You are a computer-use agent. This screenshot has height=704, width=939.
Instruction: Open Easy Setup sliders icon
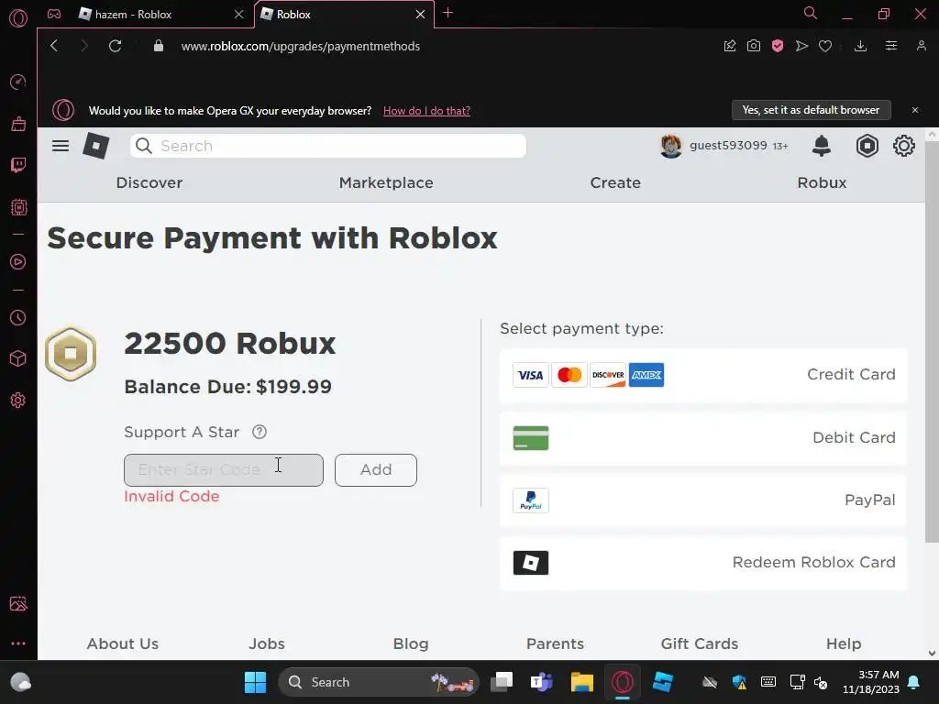(x=891, y=46)
